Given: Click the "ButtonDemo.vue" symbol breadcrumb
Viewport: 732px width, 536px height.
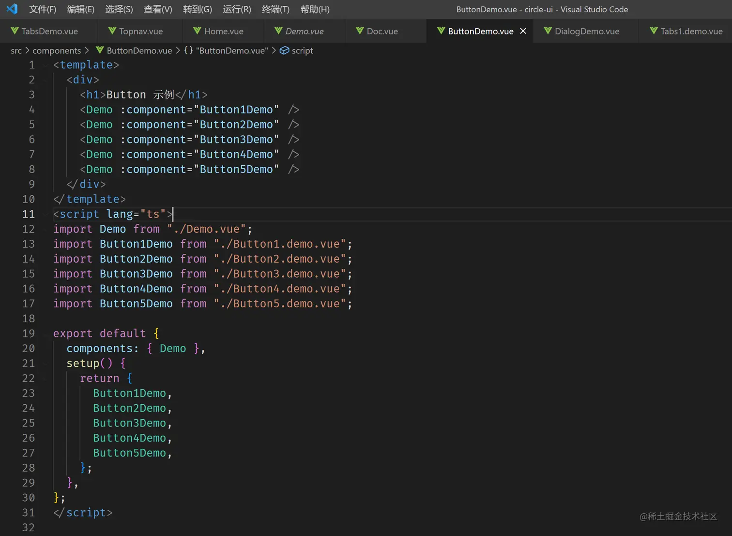Looking at the screenshot, I should click(x=232, y=50).
